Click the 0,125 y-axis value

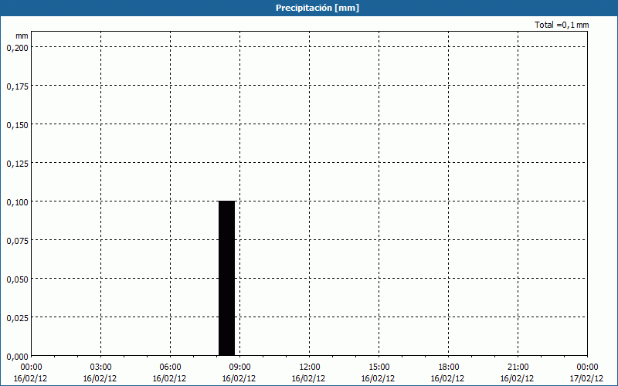pyautogui.click(x=17, y=163)
